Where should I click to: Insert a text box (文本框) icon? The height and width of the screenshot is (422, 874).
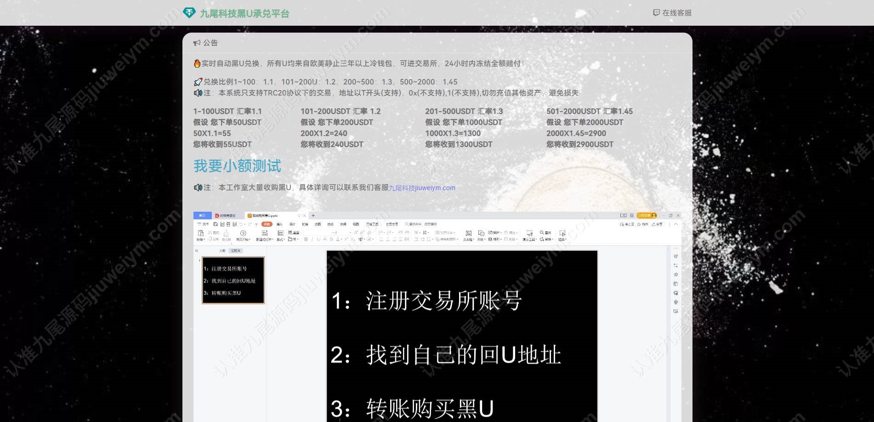click(x=468, y=233)
